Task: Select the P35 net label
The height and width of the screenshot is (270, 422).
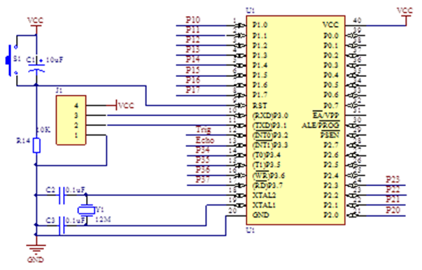Action: click(203, 159)
